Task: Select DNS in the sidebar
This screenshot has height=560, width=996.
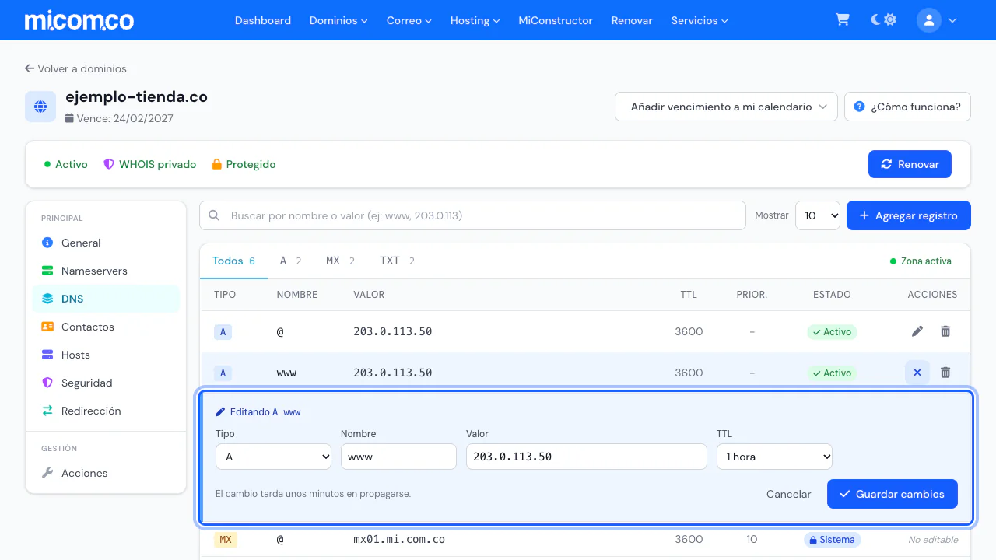Action: [106, 299]
